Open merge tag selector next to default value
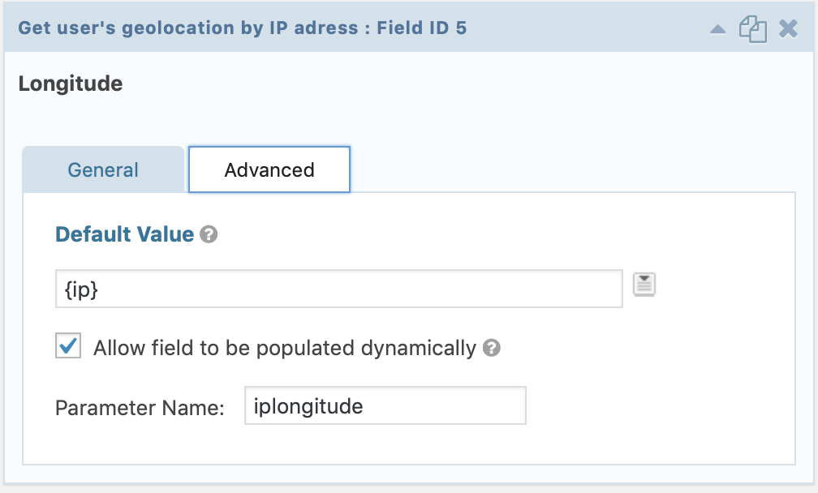 click(x=644, y=285)
